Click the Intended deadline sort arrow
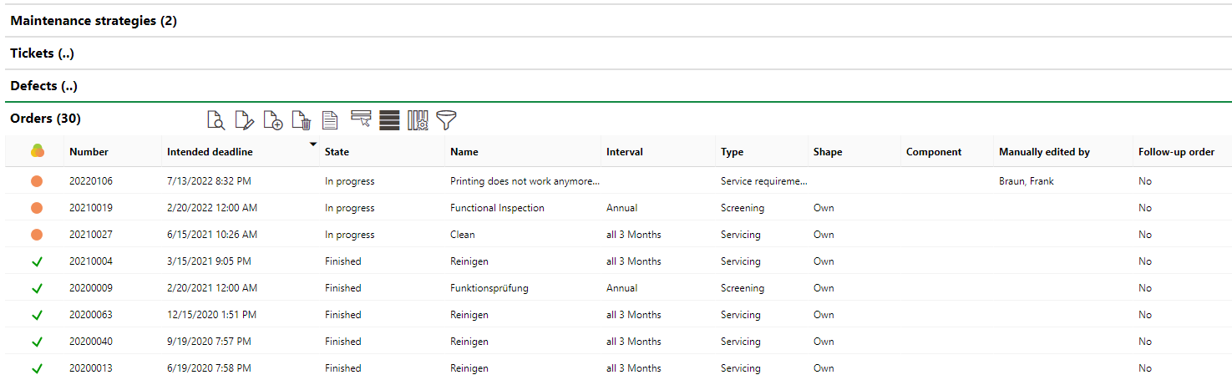This screenshot has width=1232, height=380. 313,144
